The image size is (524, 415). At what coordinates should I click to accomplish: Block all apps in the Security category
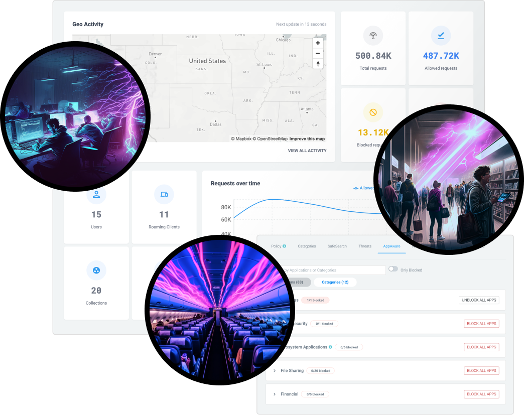tap(481, 324)
